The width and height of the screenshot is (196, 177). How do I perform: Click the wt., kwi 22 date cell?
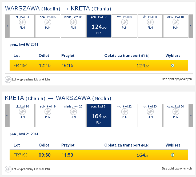point(125,116)
